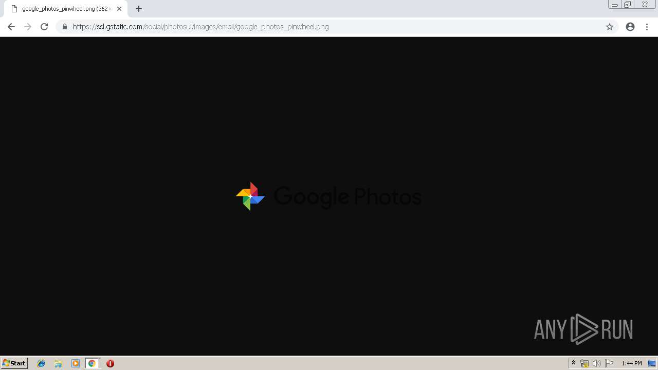Click the 1:44 PM clock
This screenshot has width=658, height=370.
631,363
